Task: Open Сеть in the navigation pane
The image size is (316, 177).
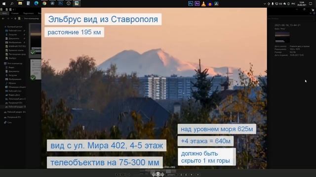Action: (9, 122)
